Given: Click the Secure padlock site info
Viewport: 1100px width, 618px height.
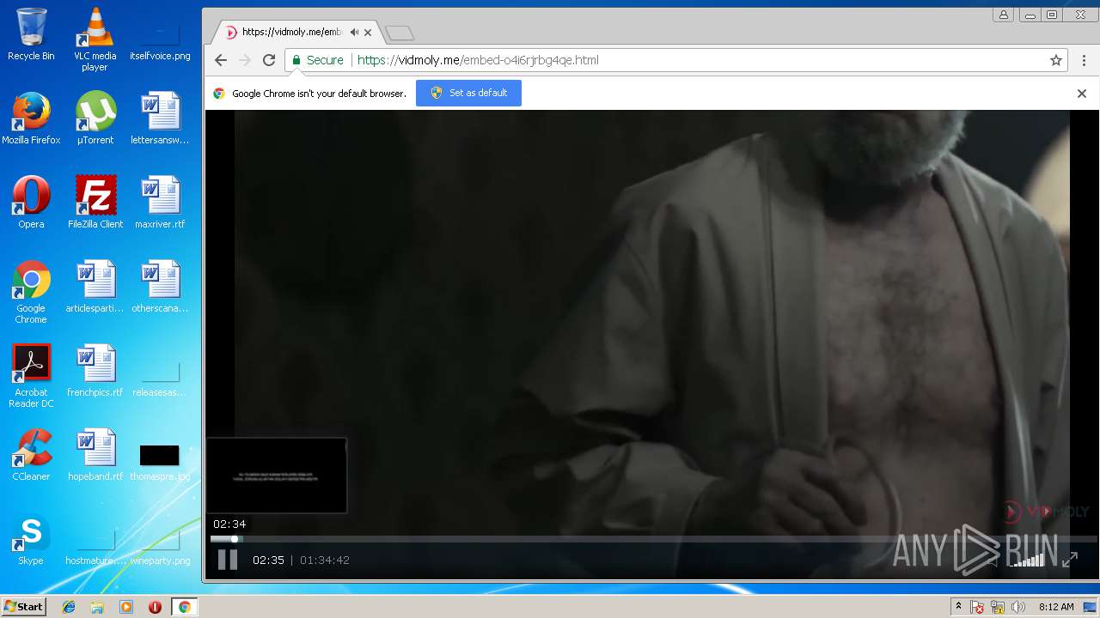Looking at the screenshot, I should point(317,60).
